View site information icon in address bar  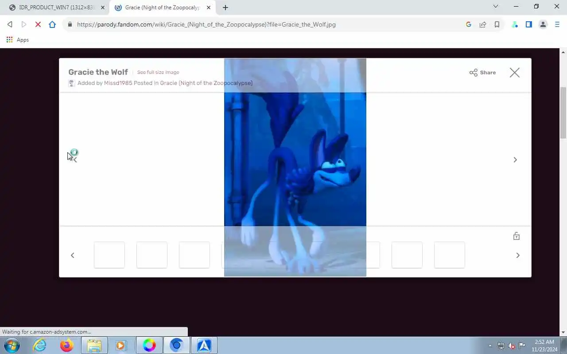pyautogui.click(x=70, y=24)
